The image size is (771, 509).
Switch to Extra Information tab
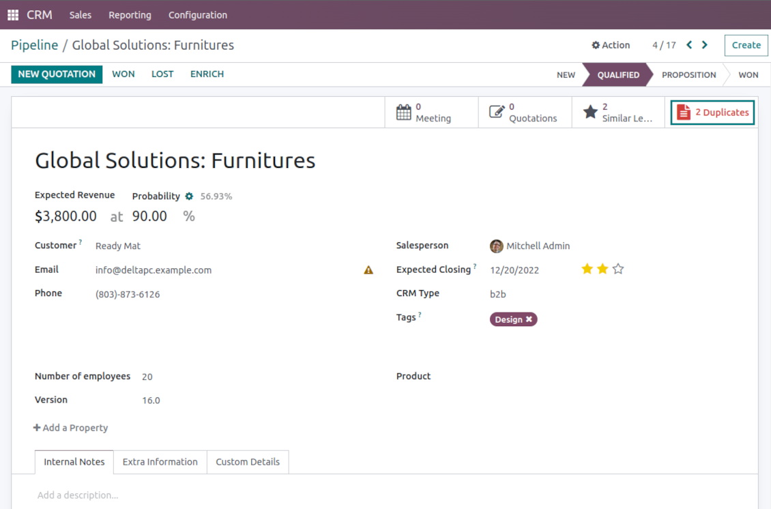coord(160,462)
